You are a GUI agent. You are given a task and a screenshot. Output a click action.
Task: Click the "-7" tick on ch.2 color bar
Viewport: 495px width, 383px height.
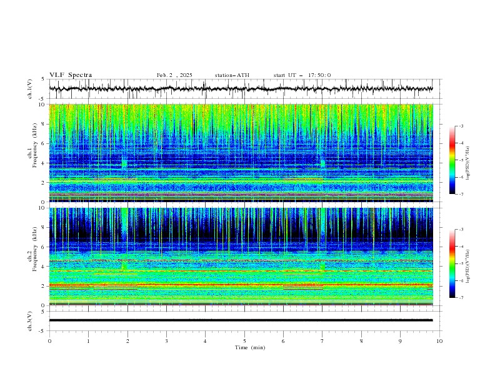pyautogui.click(x=461, y=297)
